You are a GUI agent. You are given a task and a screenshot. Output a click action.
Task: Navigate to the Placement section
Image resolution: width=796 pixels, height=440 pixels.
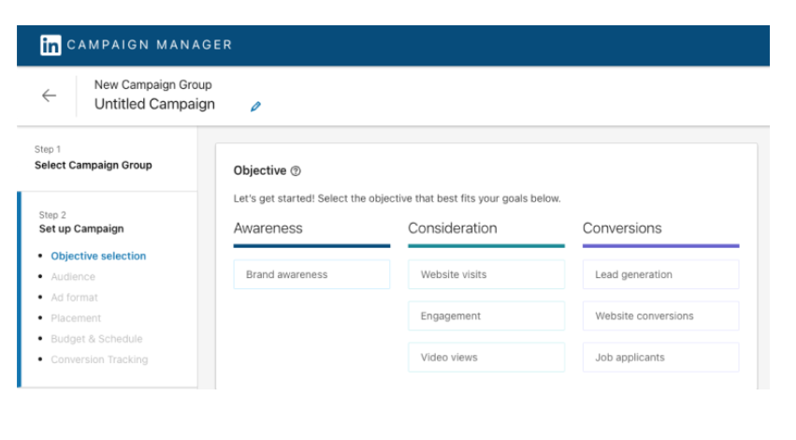76,318
